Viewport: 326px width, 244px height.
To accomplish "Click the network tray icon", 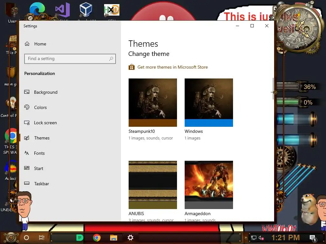I will 254,238.
